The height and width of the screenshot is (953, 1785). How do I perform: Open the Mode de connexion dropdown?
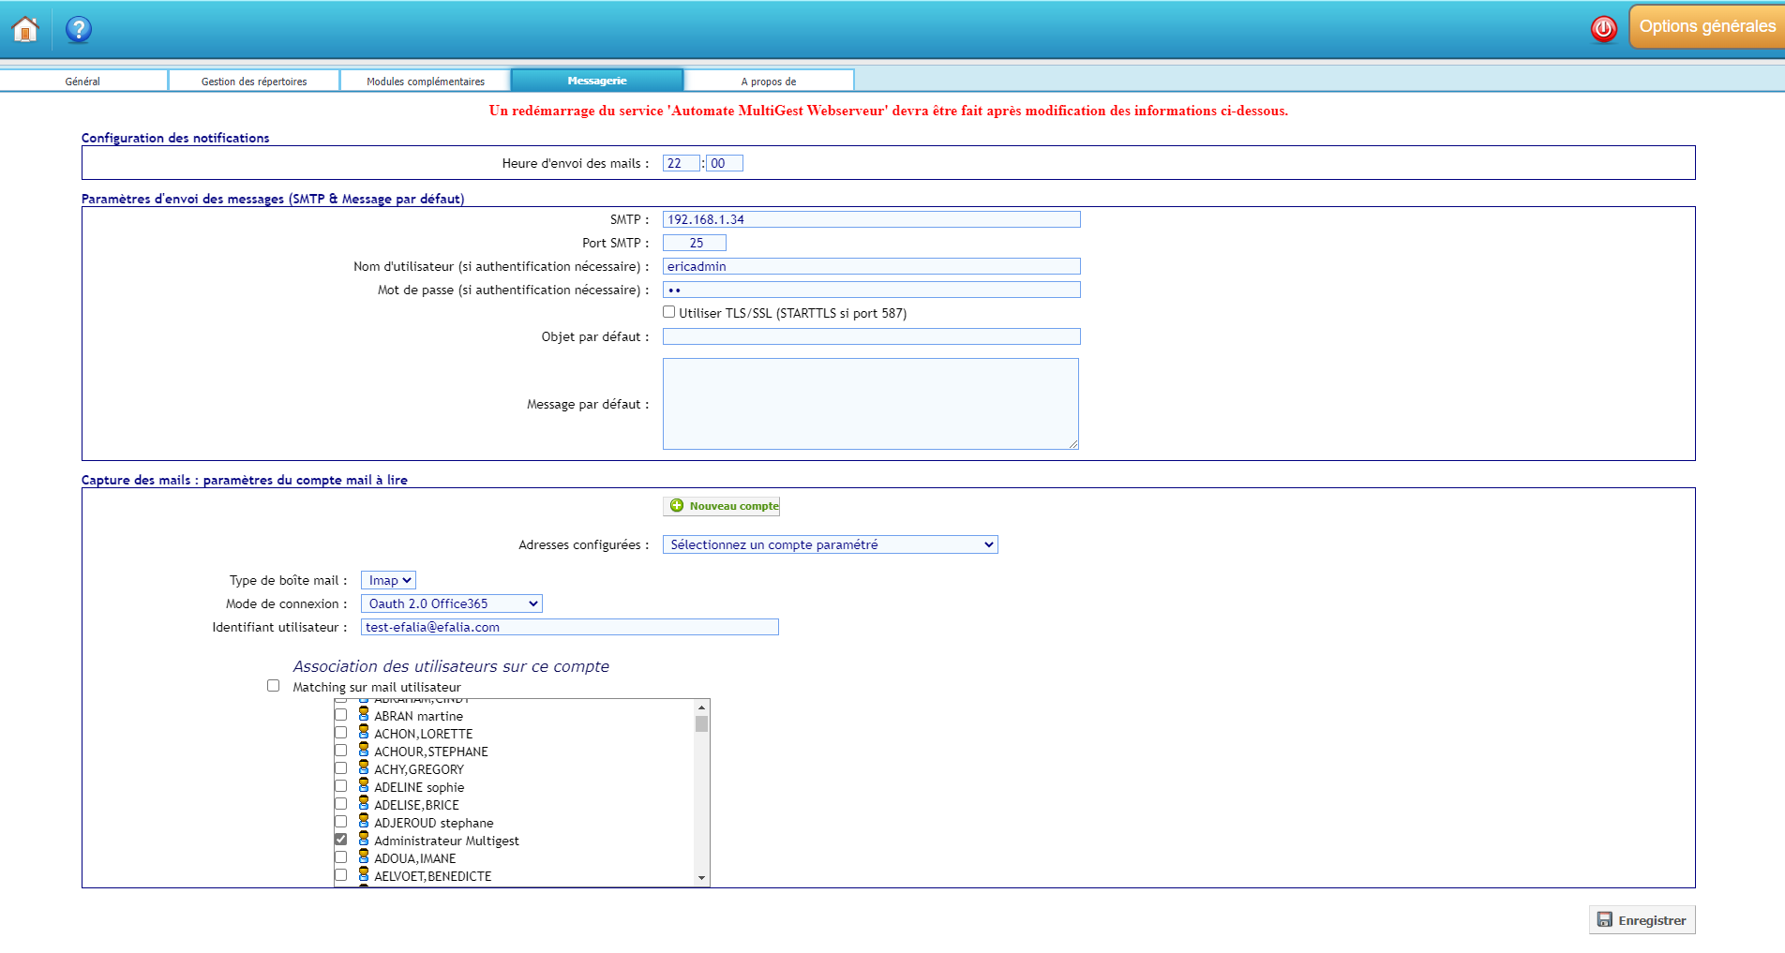451,603
